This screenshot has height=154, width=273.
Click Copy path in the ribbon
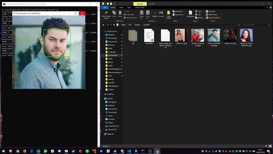129,15
